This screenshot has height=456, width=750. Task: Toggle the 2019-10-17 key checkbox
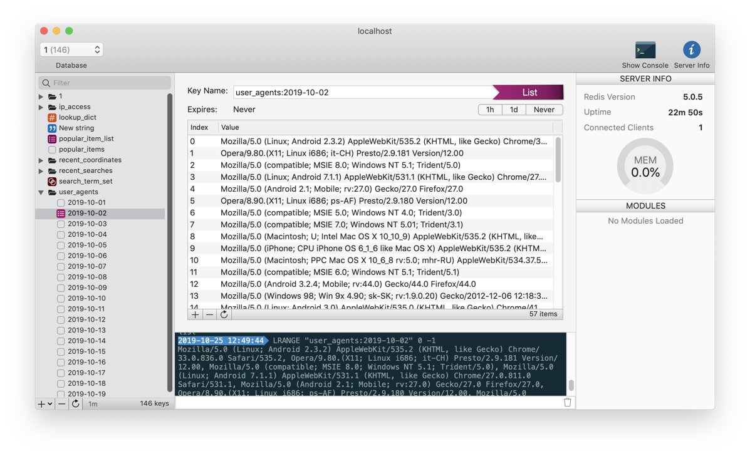(x=61, y=373)
